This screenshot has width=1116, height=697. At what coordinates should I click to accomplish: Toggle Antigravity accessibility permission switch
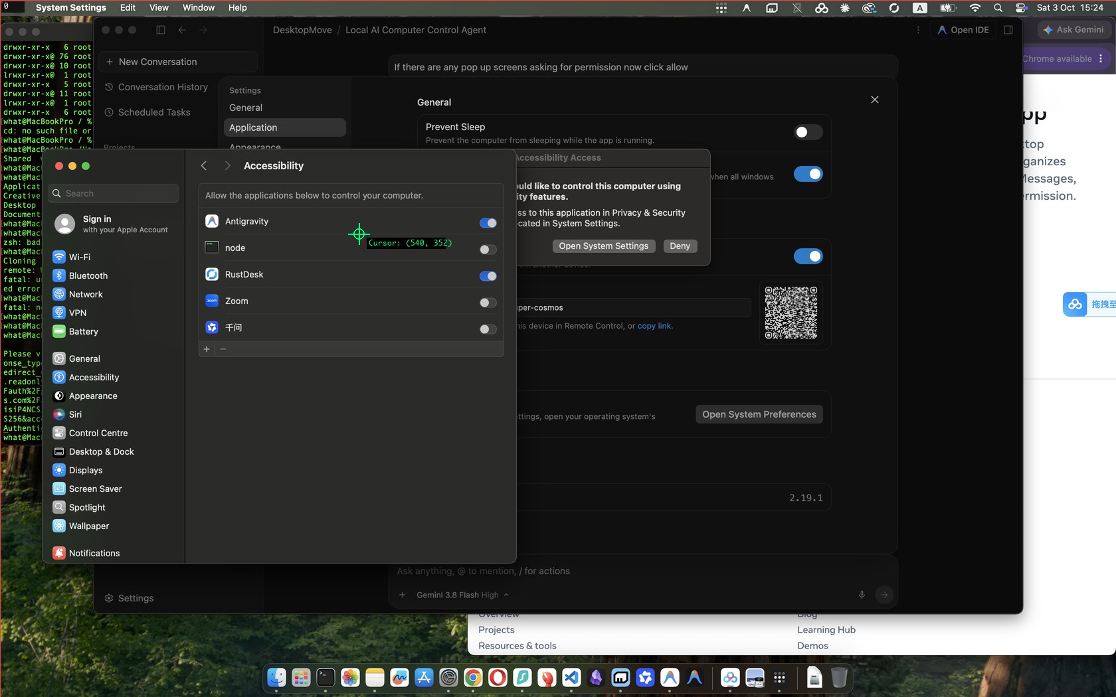[488, 223]
